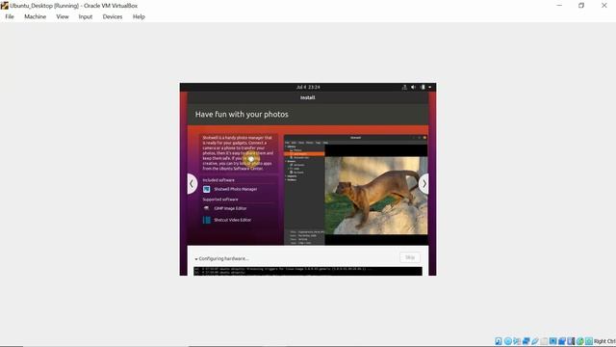
Task: Click the Shotwell screenshot preview image
Action: click(x=355, y=190)
